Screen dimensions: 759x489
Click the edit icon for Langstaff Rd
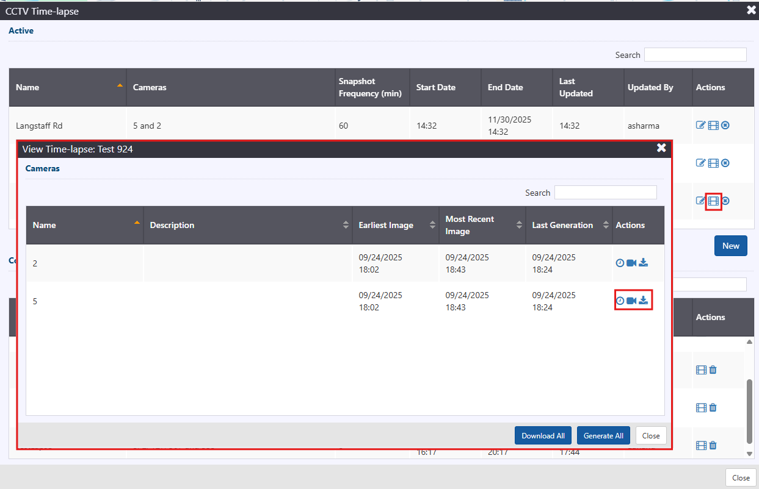(701, 126)
